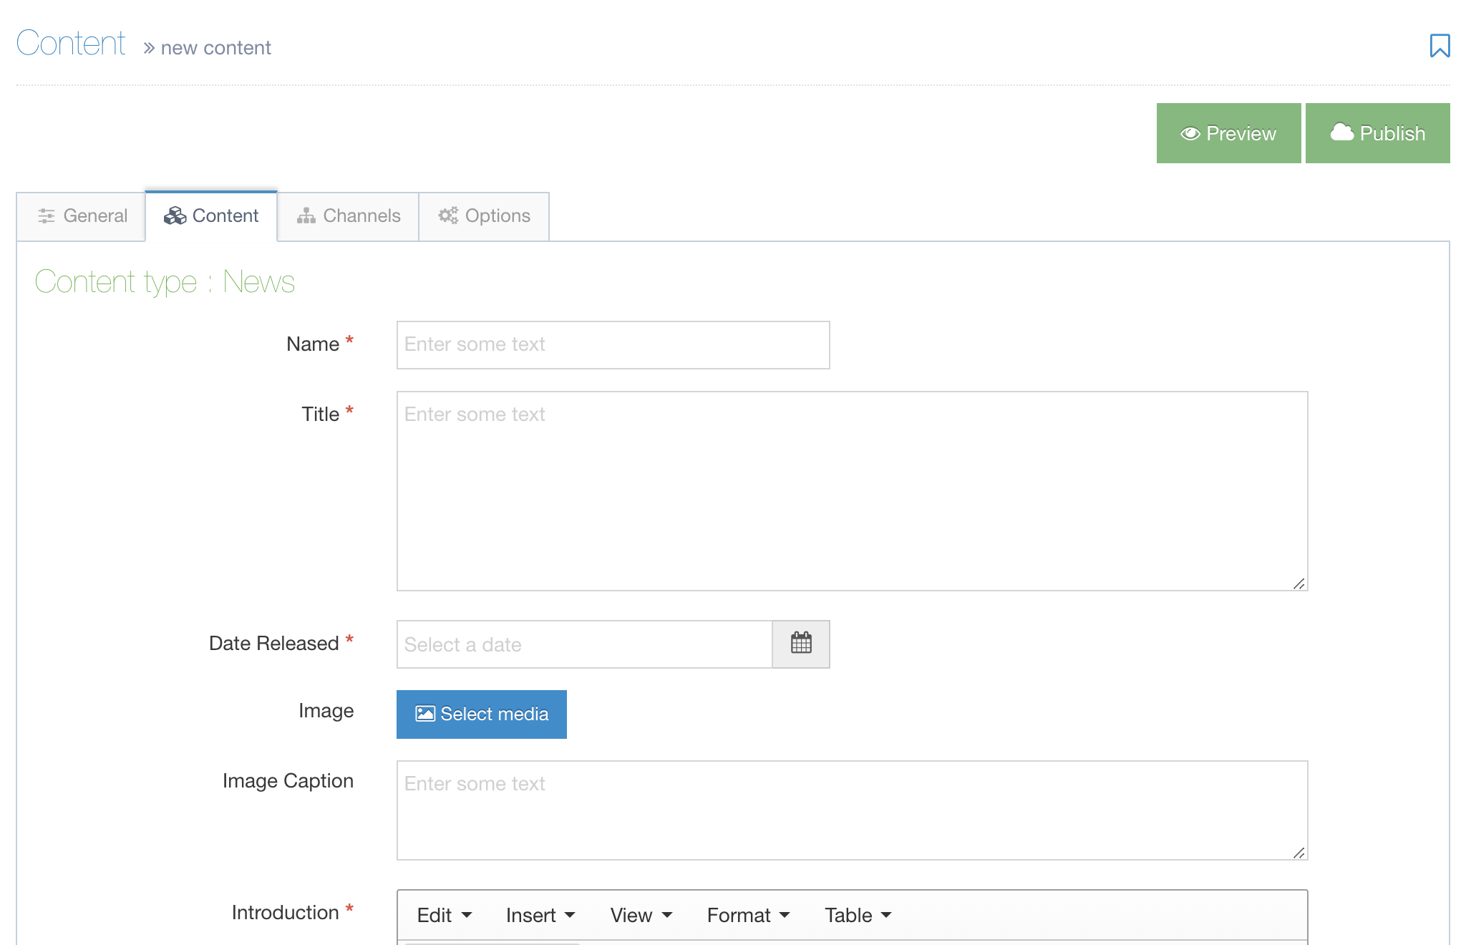Click the Name text field
This screenshot has width=1466, height=945.
[613, 344]
